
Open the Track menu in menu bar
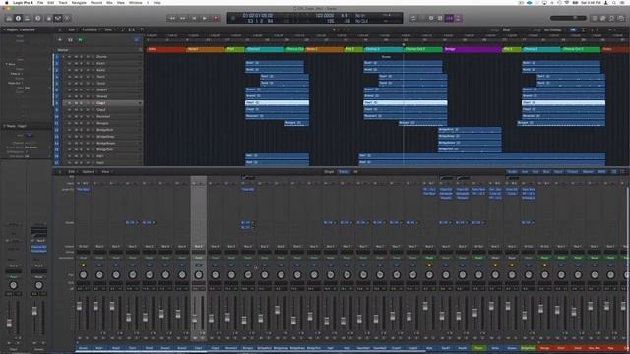pyautogui.click(x=63, y=2)
